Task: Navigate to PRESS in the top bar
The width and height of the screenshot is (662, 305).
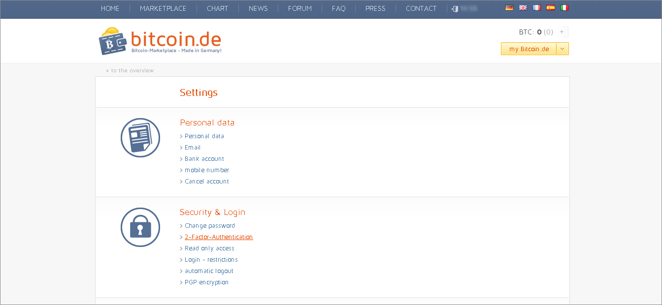Action: pos(375,8)
